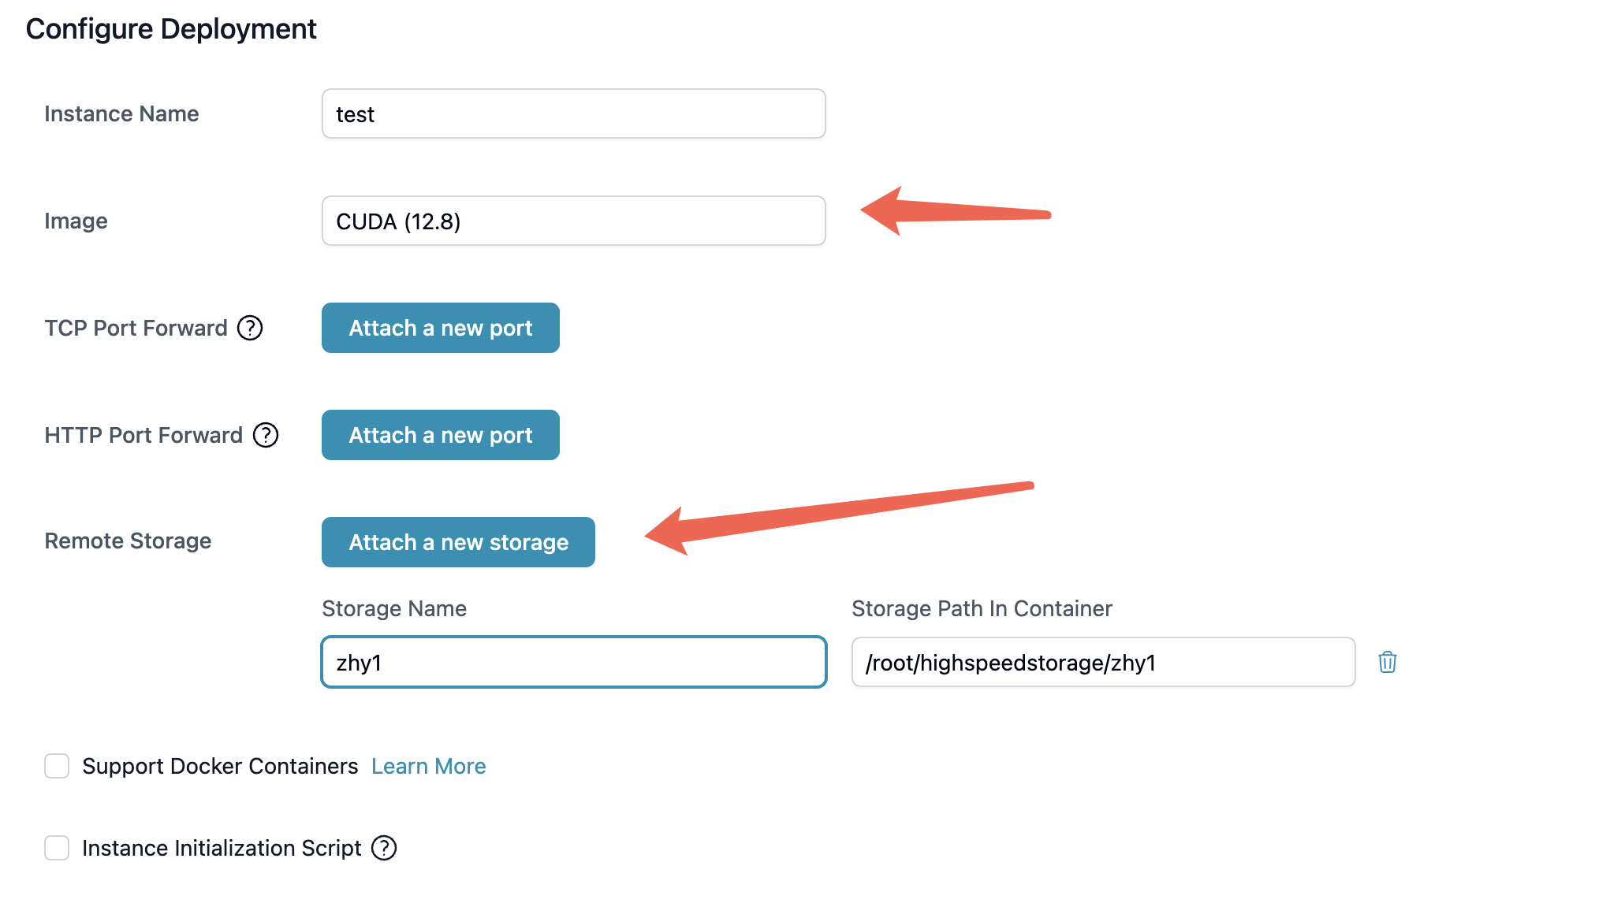Click the Storage Path In Container label
The image size is (1621, 903).
click(982, 608)
